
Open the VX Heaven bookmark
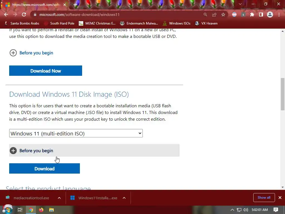point(206,23)
